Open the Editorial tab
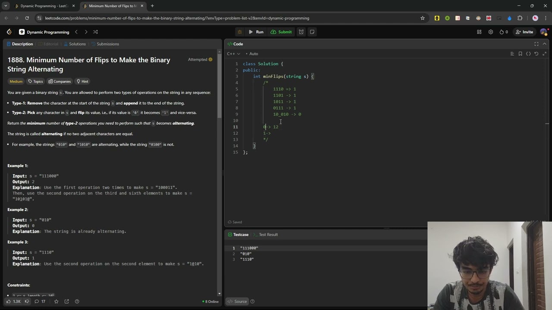Image resolution: width=552 pixels, height=310 pixels. click(48, 44)
